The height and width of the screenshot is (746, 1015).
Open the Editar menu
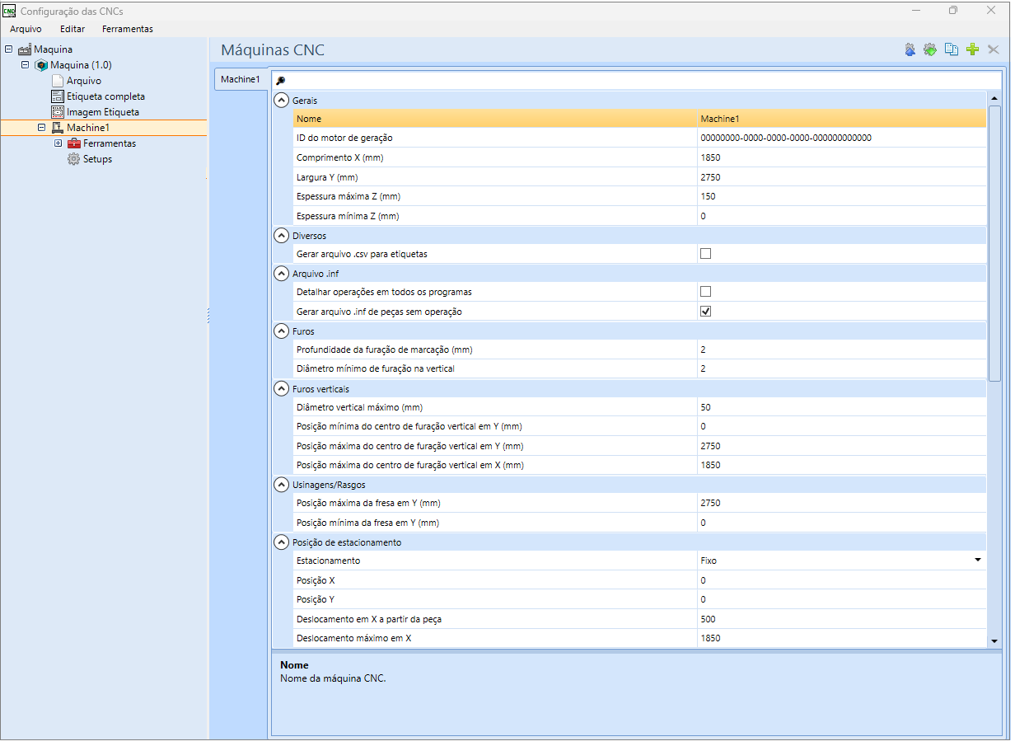(72, 29)
